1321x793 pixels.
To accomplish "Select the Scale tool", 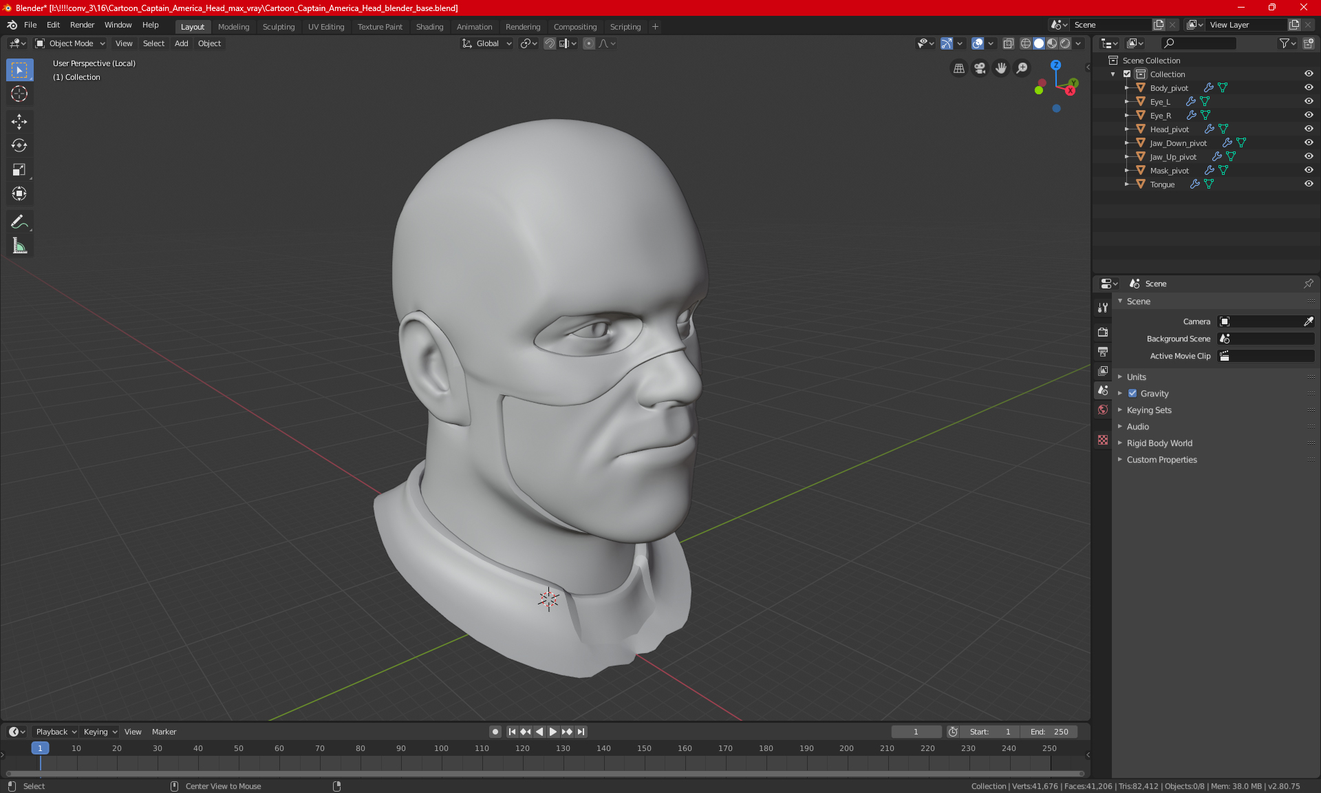I will 19,169.
